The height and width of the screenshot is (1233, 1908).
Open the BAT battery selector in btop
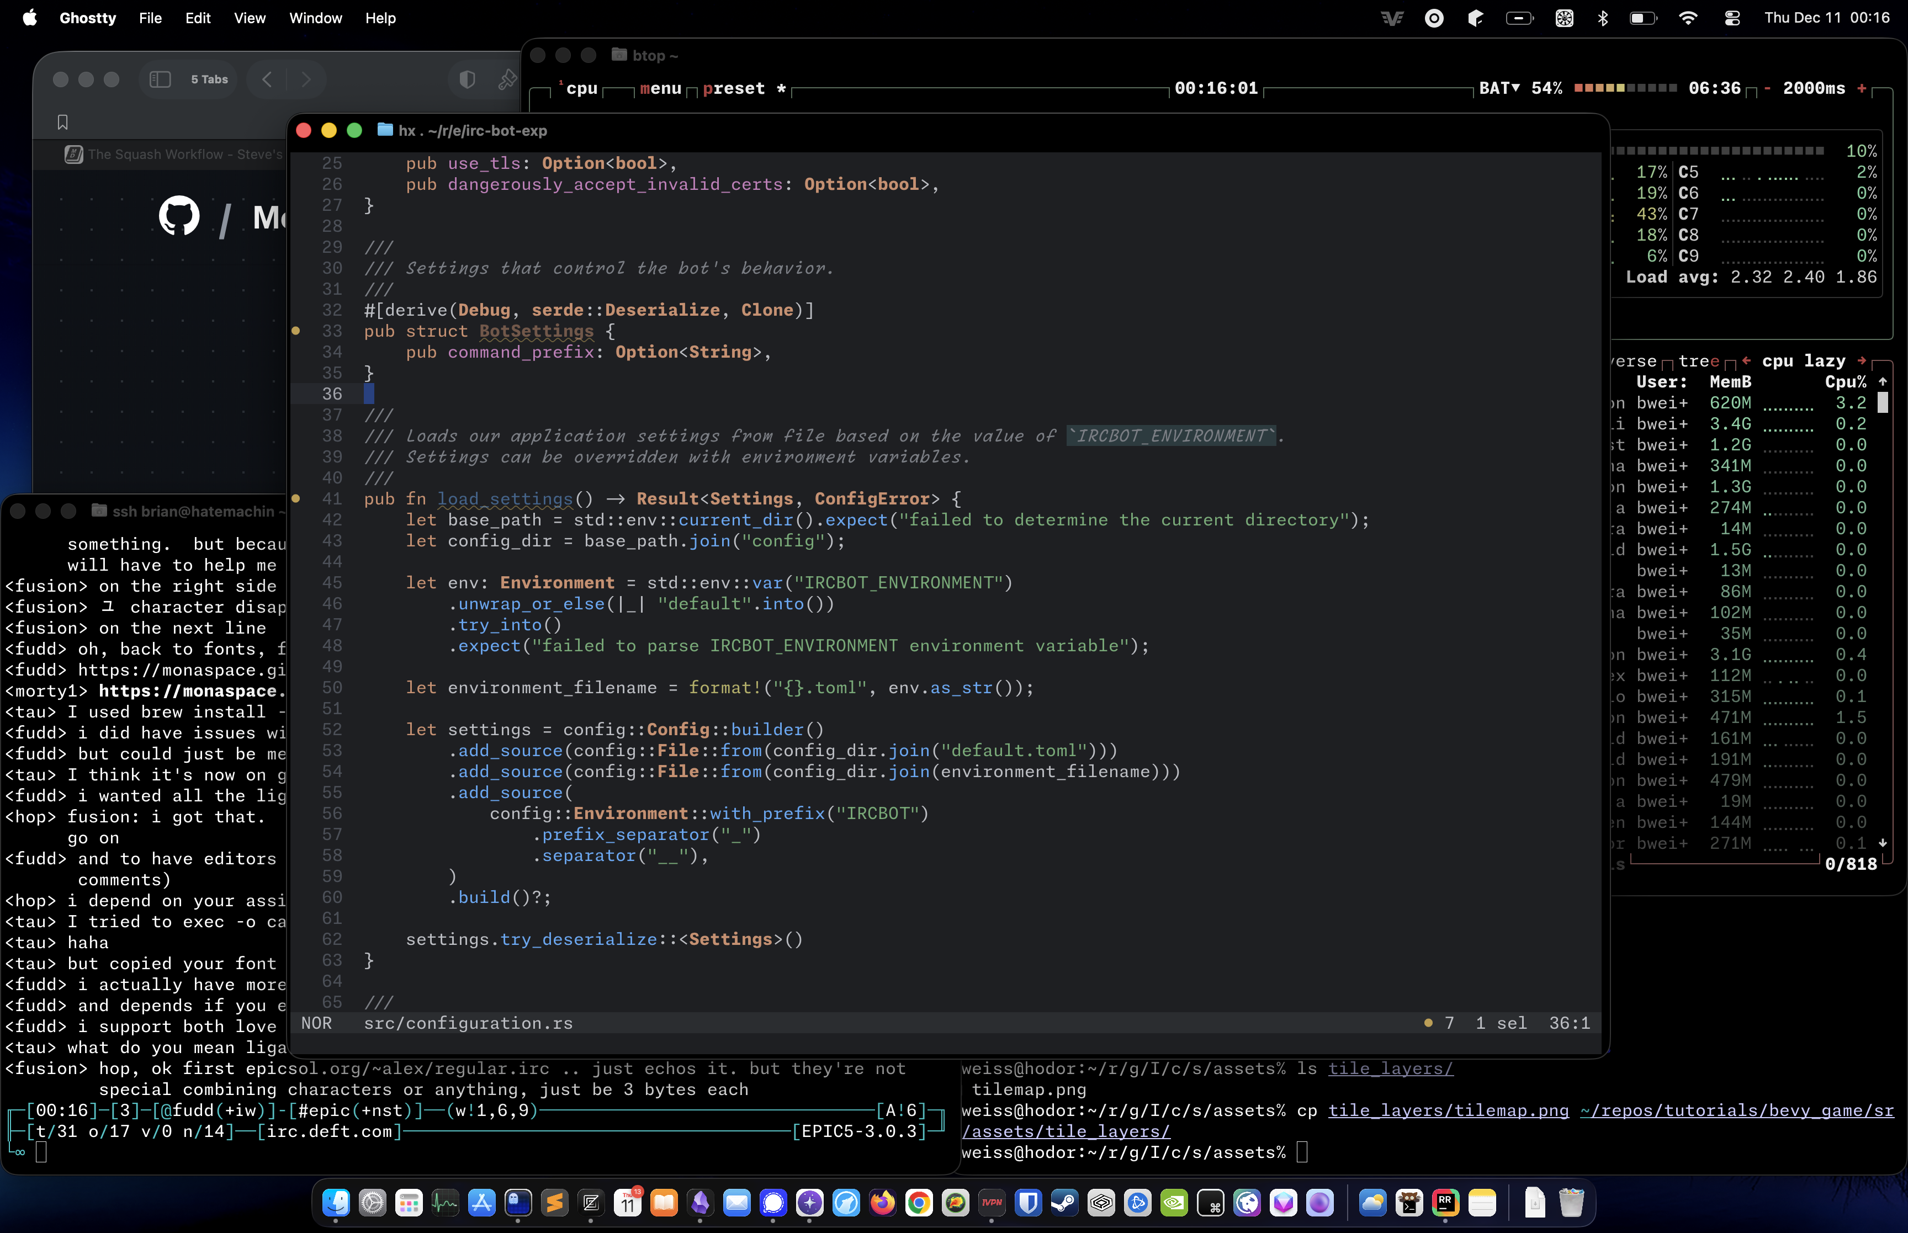1499,88
